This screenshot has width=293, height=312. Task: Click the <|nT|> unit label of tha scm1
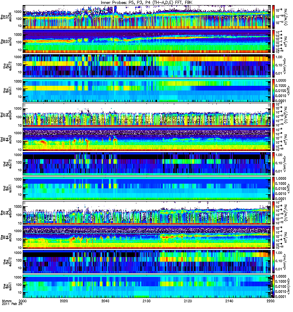pos(288,90)
